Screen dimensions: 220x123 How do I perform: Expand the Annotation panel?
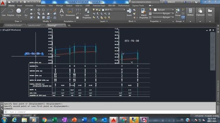pos(69,21)
